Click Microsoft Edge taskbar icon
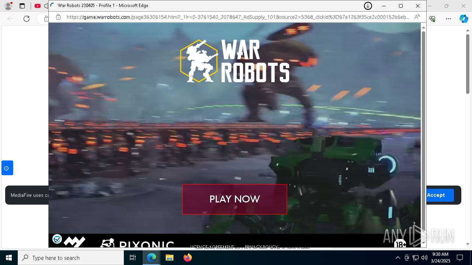The height and width of the screenshot is (265, 472). pos(152,258)
